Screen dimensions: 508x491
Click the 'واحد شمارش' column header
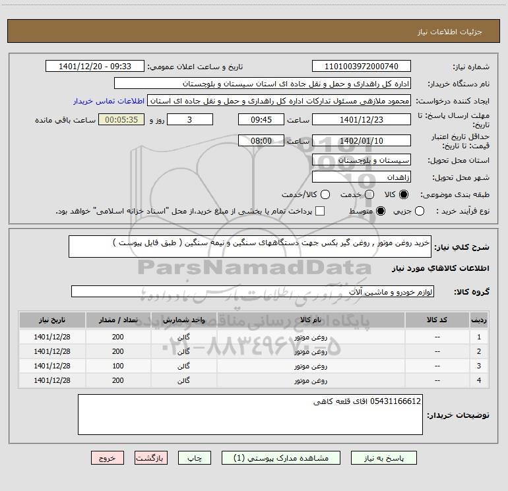(183, 320)
